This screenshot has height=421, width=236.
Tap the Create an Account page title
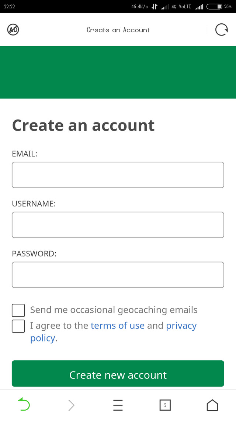118,30
